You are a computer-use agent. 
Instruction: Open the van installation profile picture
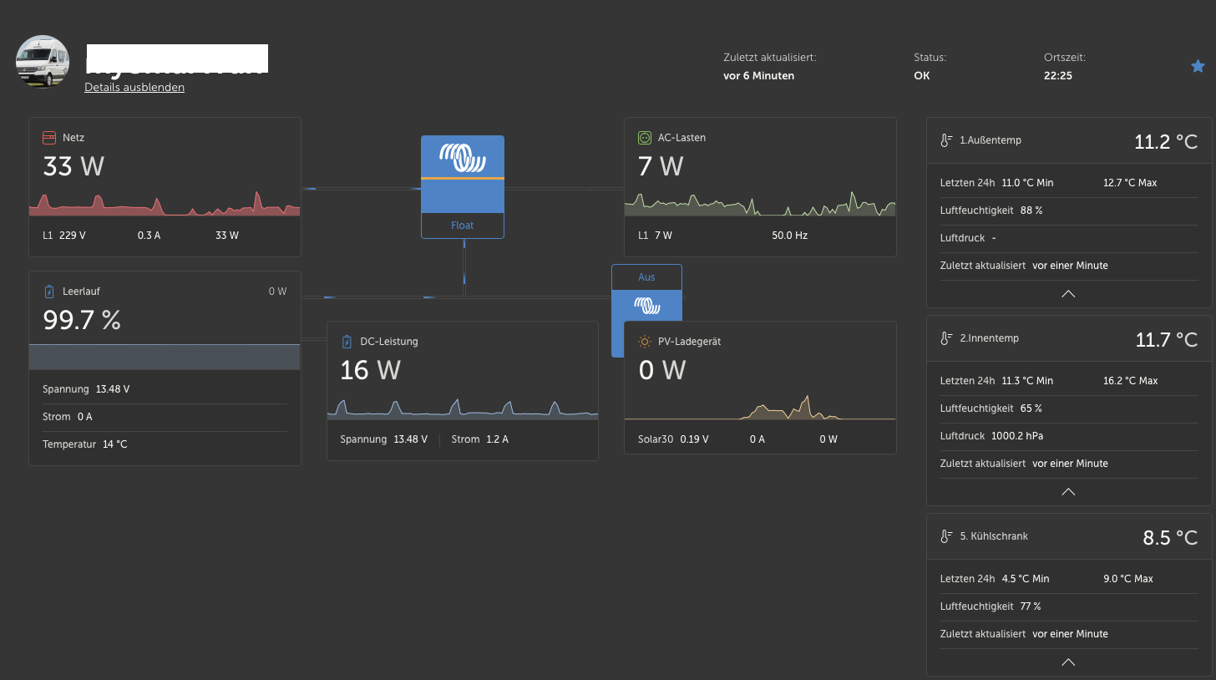click(x=43, y=62)
